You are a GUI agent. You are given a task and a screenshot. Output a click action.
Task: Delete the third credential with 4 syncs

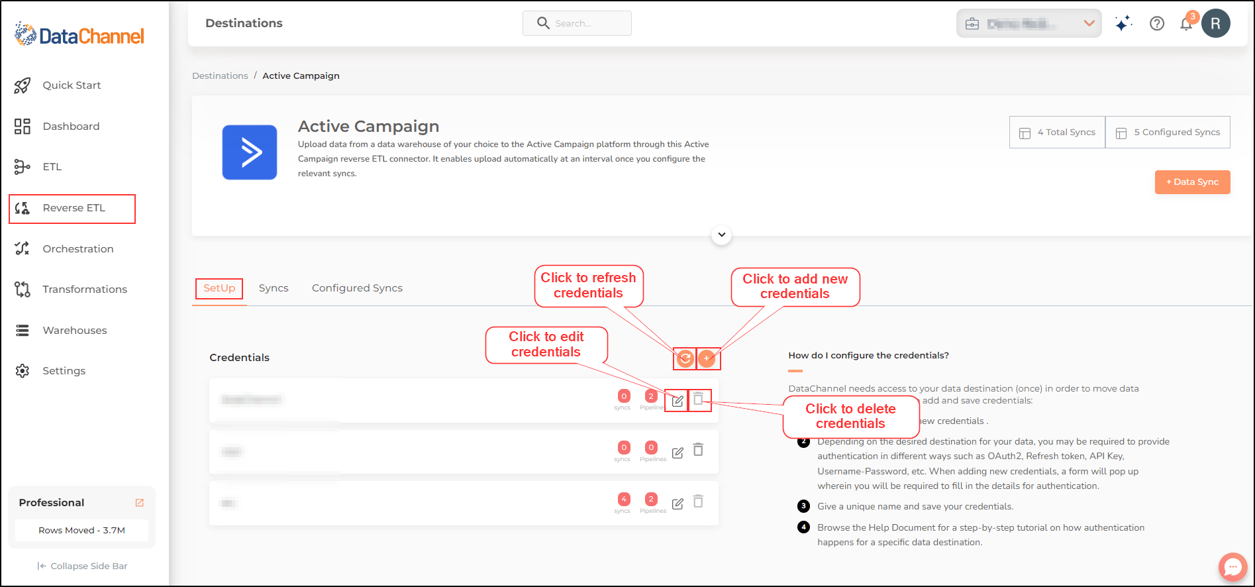(698, 502)
